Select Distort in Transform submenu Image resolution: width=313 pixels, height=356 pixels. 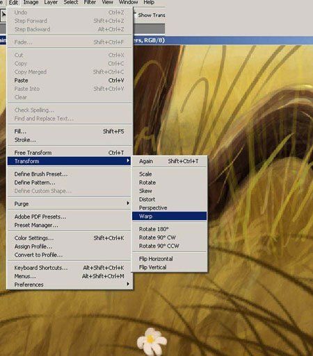169,199
